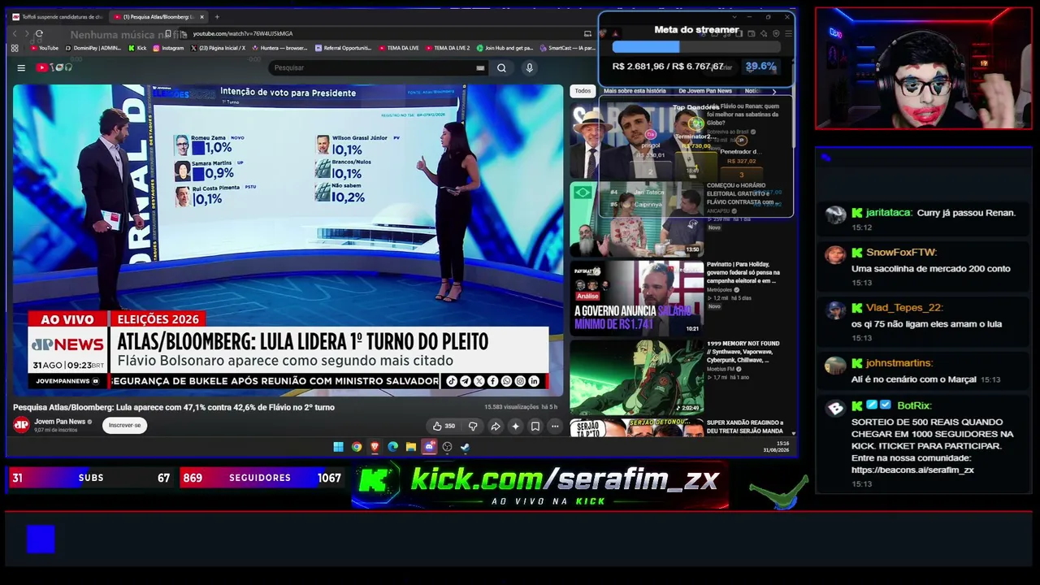Open the YouTube bookmark

click(x=45, y=48)
